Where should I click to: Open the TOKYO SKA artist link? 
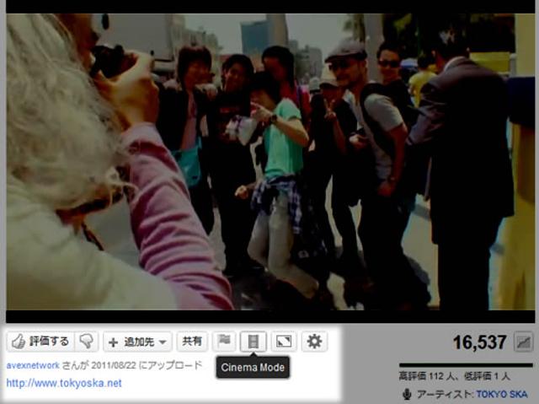tap(502, 394)
